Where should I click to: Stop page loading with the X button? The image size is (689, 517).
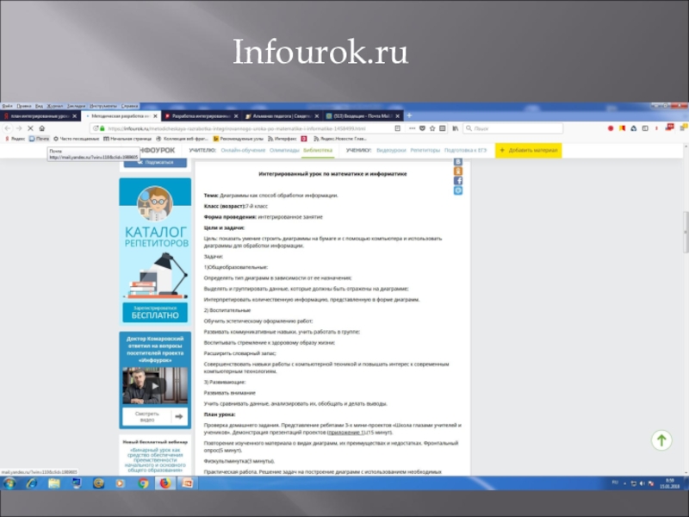(30, 128)
